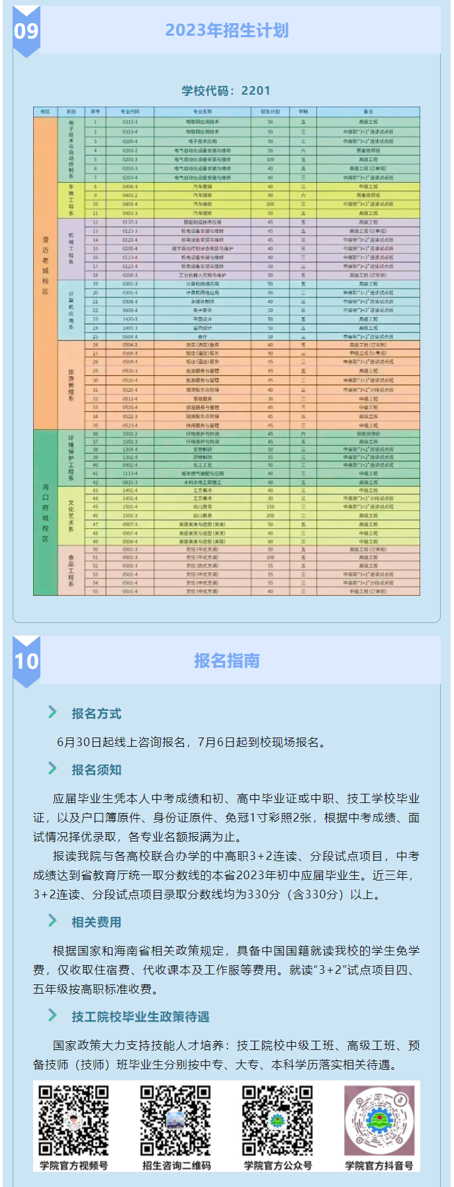Click the 水利水电工程施工 major name cell
The image size is (454, 1187).
click(x=203, y=482)
